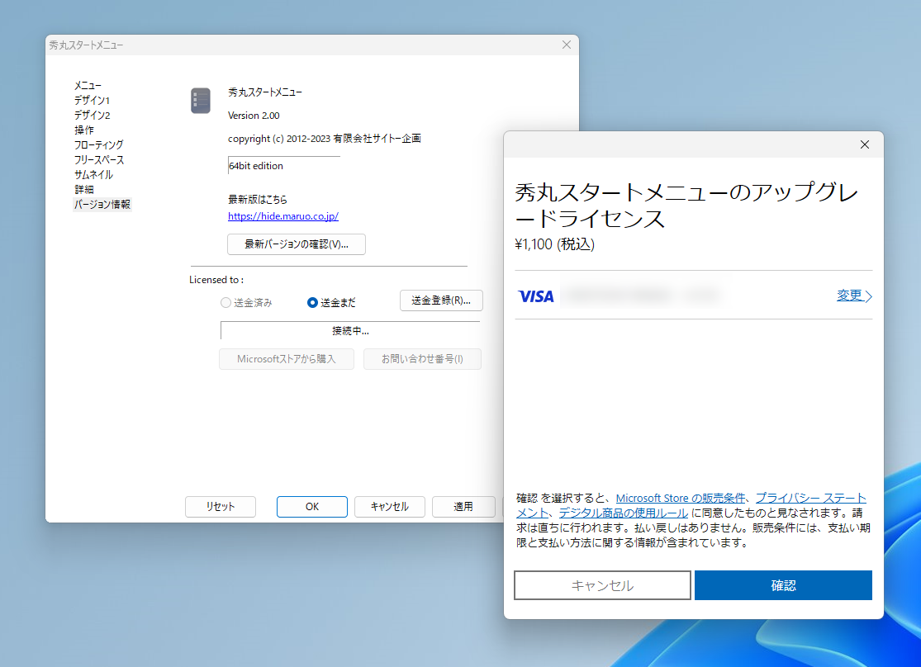The width and height of the screenshot is (921, 667).
Task: Click the 秀丸スタートメニュー application icon
Action: [x=200, y=100]
